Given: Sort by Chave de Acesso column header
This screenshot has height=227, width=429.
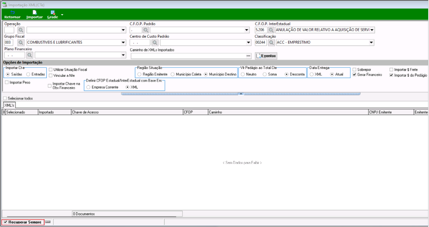Looking at the screenshot, I should click(x=127, y=112).
